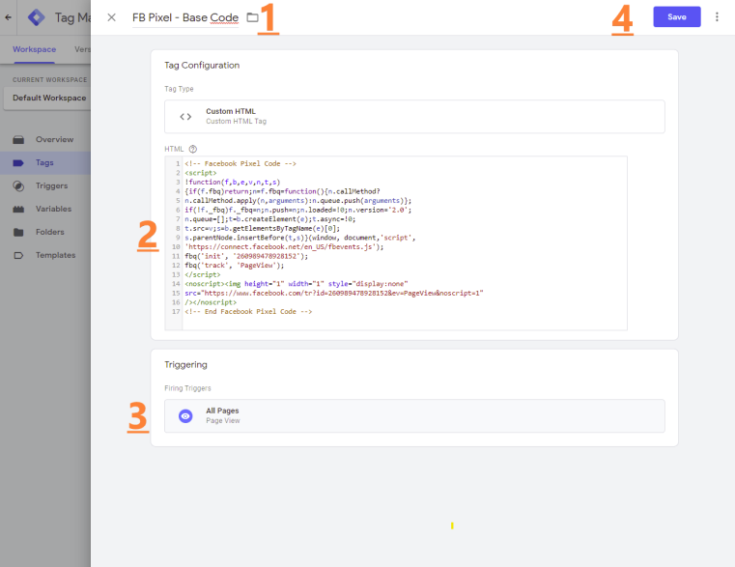Click inside the HTML code editor
The width and height of the screenshot is (735, 567).
click(x=396, y=243)
